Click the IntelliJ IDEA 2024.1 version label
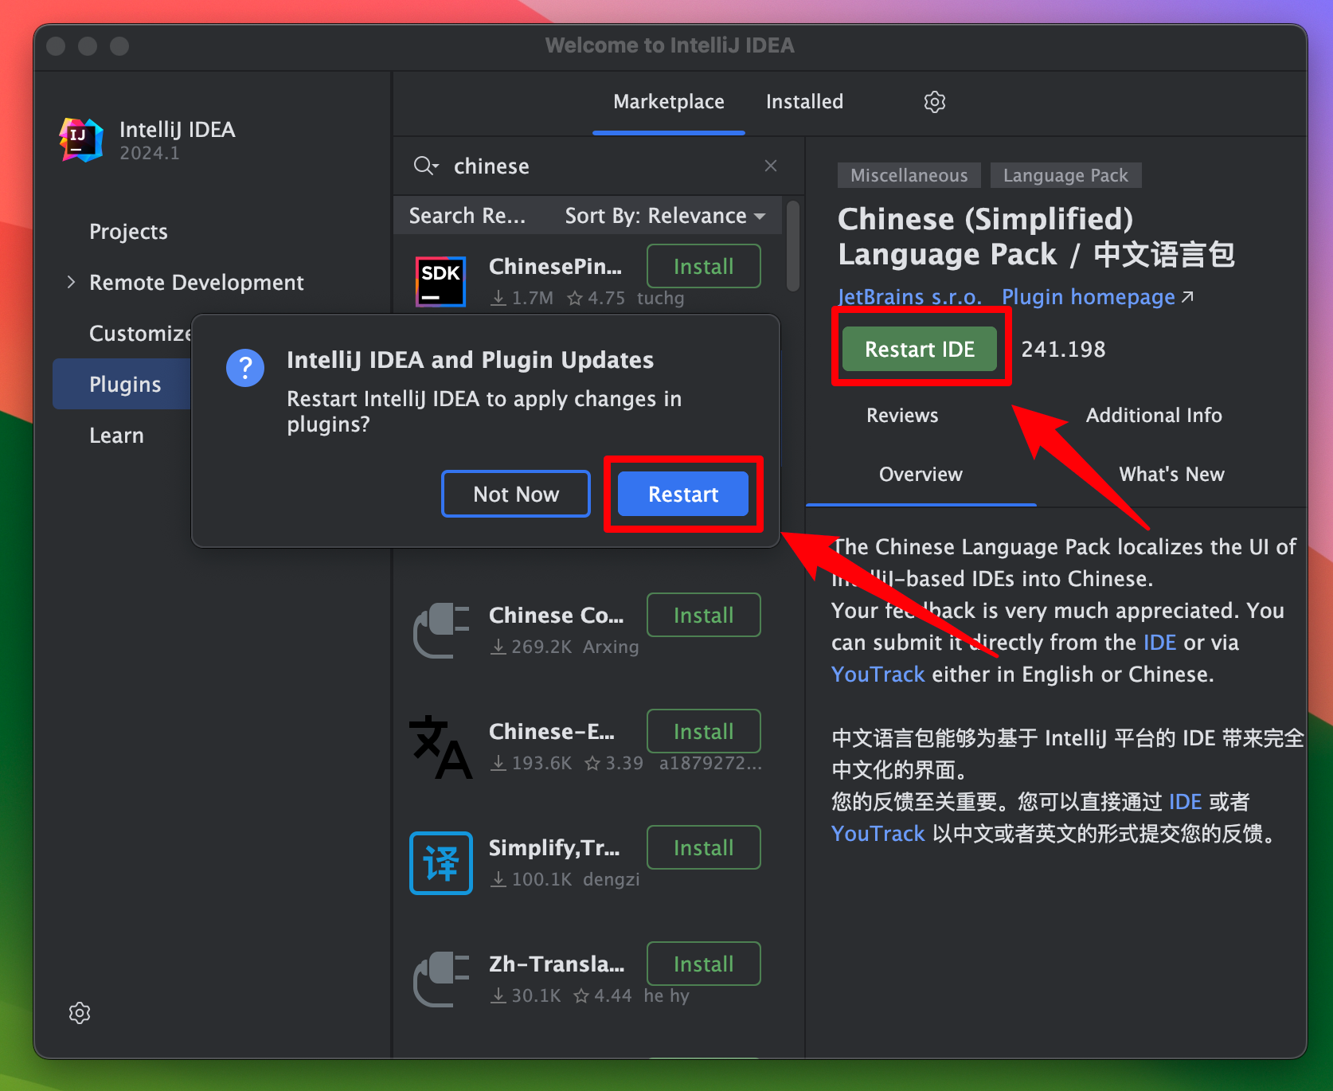Viewport: 1333px width, 1091px height. 150,153
